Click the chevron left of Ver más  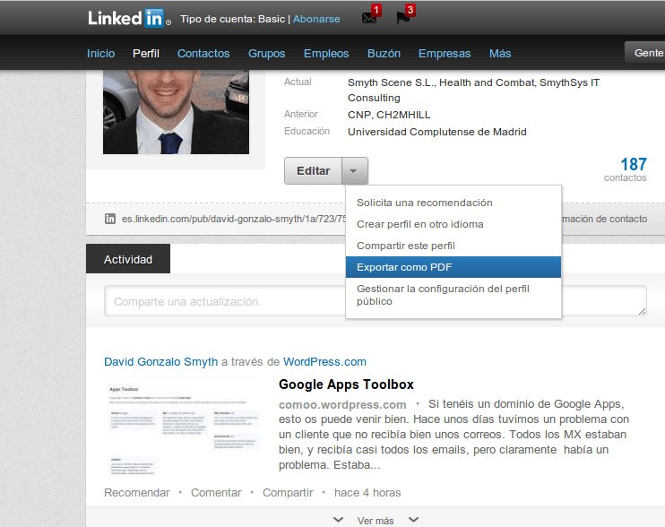pyautogui.click(x=338, y=519)
